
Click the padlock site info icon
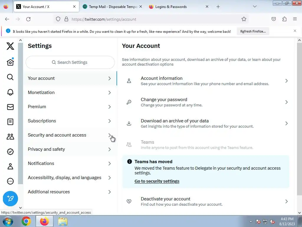coord(66,19)
